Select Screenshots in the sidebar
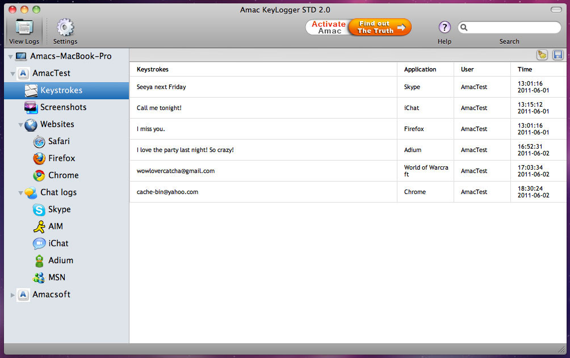 click(x=66, y=108)
